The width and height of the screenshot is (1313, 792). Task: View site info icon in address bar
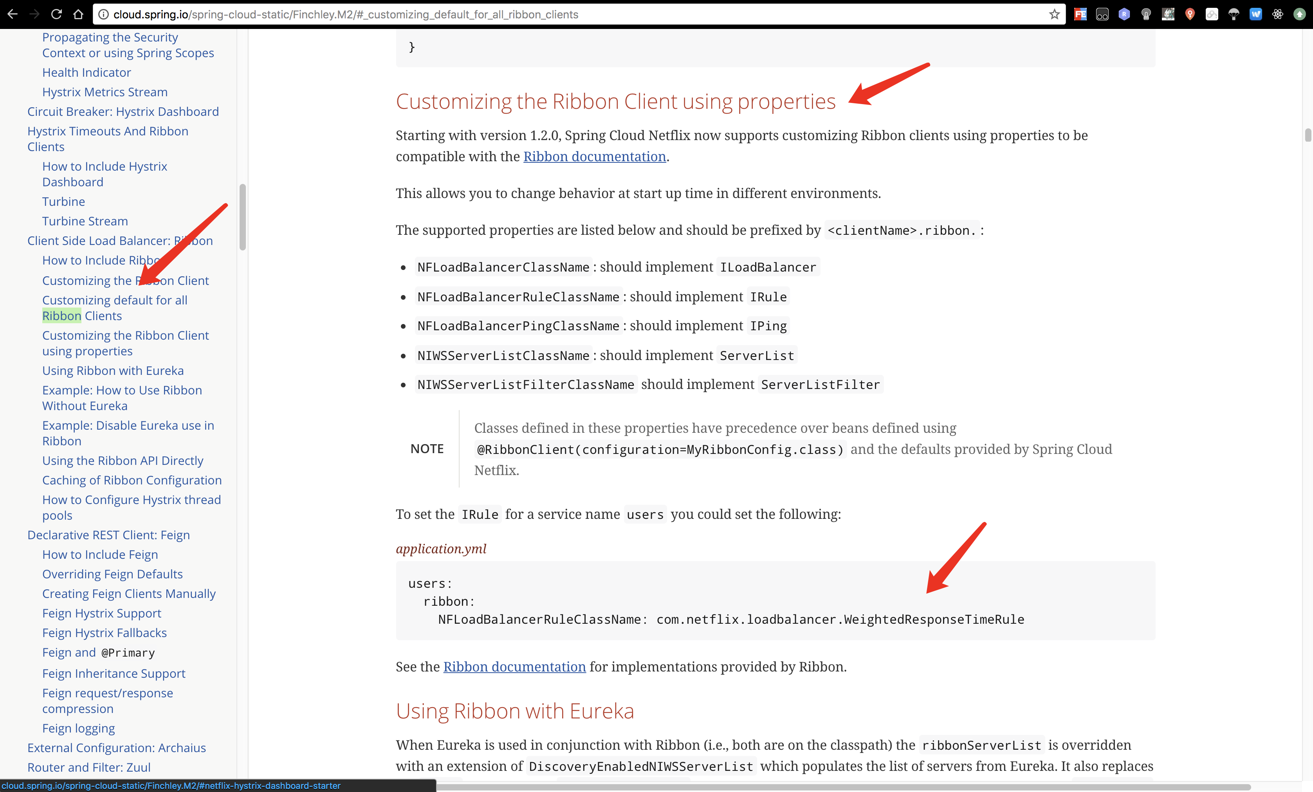103,14
